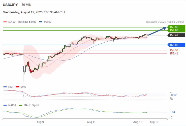Click the MACD legend label
Viewport: 186px width, 126px height.
click(x=12, y=105)
